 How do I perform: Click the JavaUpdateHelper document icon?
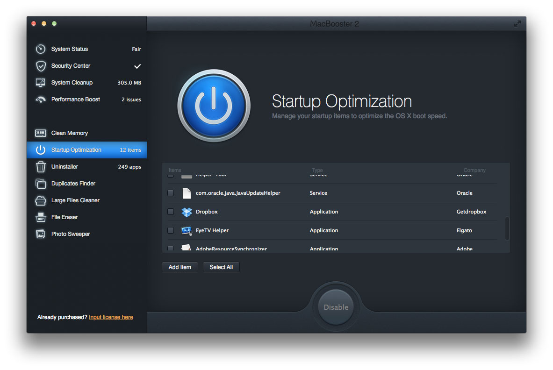point(187,193)
